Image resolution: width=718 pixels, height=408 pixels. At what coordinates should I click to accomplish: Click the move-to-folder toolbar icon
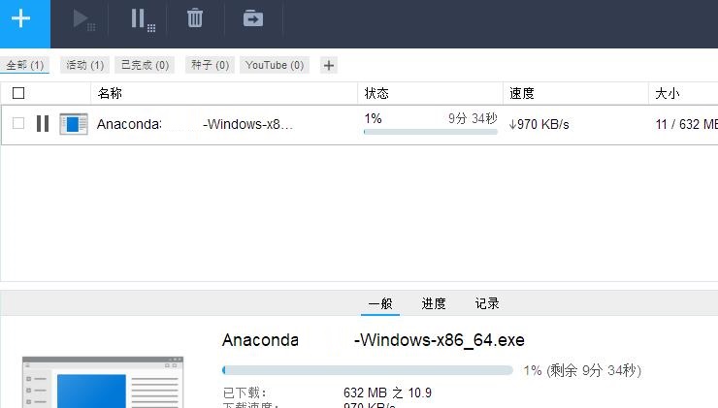point(253,18)
